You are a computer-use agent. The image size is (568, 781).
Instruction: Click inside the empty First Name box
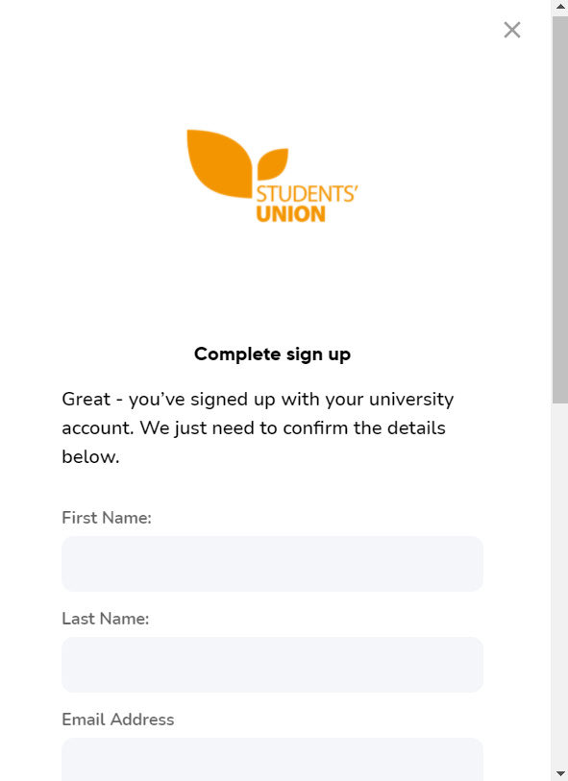tap(272, 564)
